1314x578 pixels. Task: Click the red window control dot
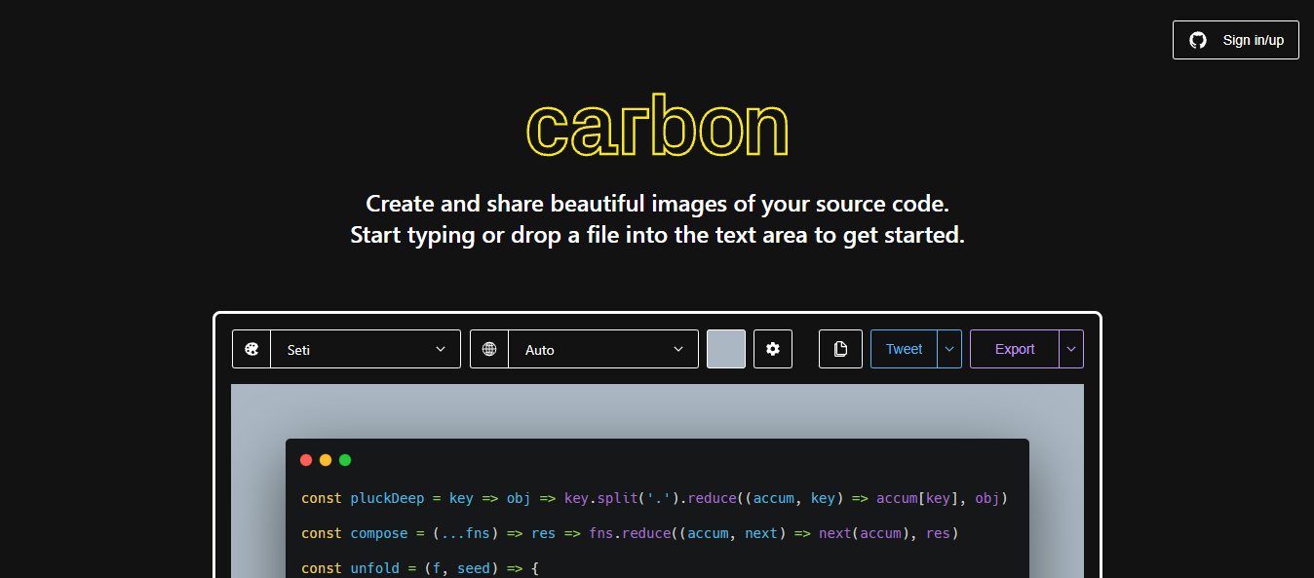306,460
